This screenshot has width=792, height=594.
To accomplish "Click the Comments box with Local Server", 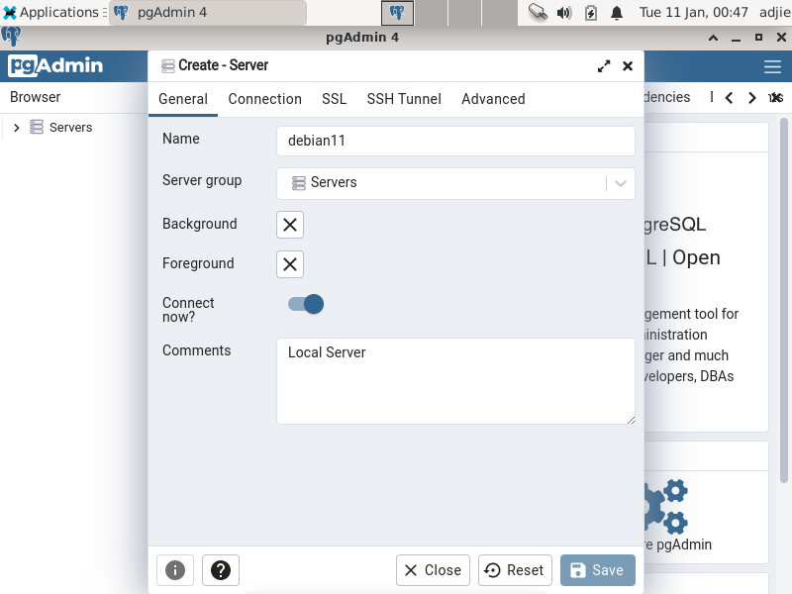I will pyautogui.click(x=455, y=381).
